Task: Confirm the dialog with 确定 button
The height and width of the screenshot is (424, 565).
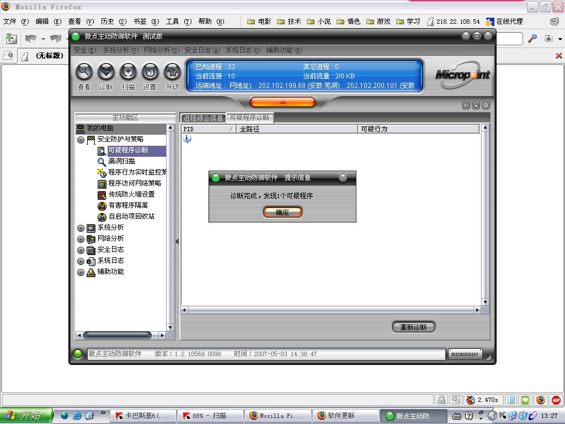Action: click(282, 213)
